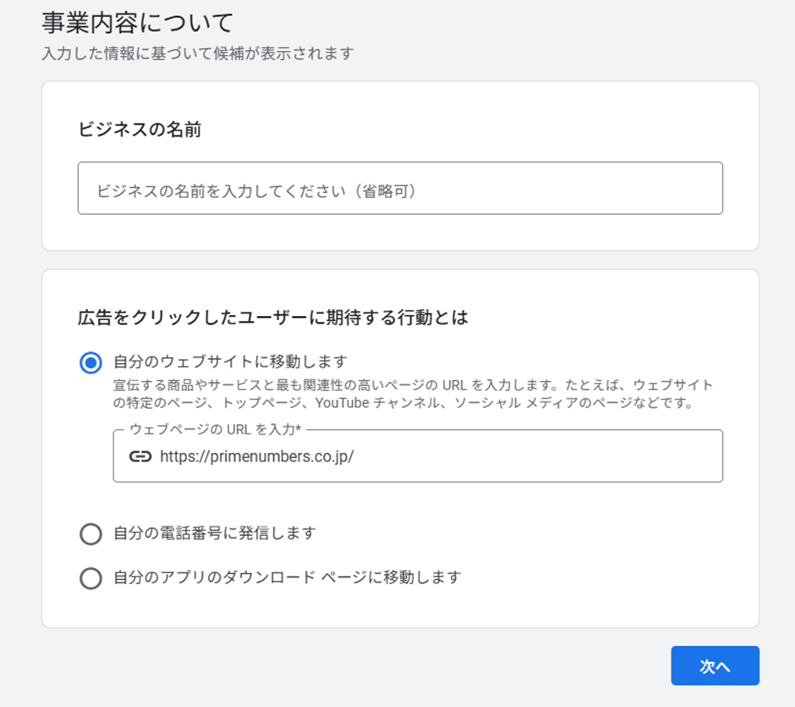
Task: Click empty space right of URL in field
Action: point(541,456)
